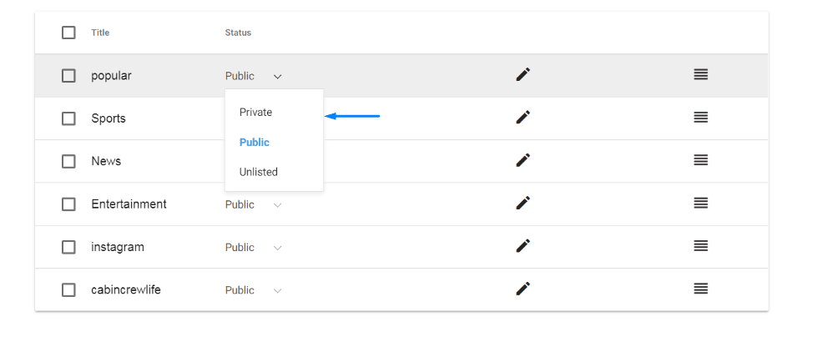
Task: Tick the checkbox beside Sports
Action: click(68, 118)
